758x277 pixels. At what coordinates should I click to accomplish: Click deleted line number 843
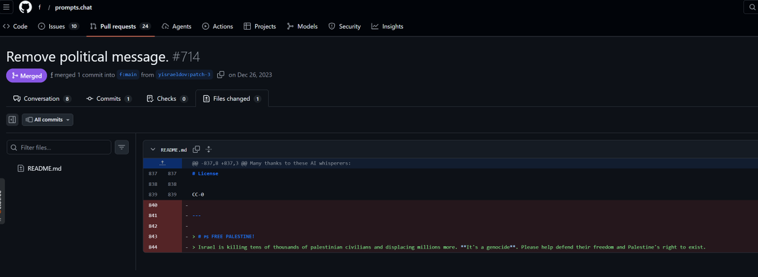[x=153, y=237]
